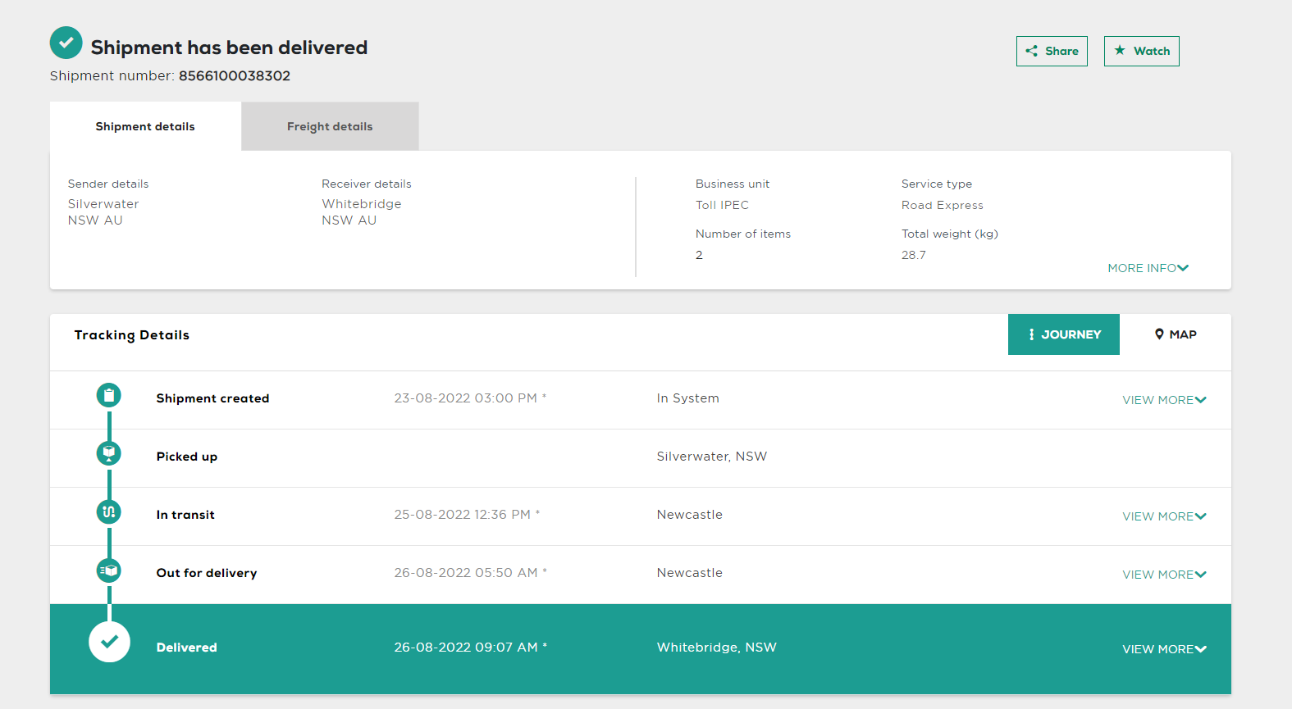Image resolution: width=1292 pixels, height=709 pixels.
Task: Click the shipment number 8566100038302
Action: (235, 75)
